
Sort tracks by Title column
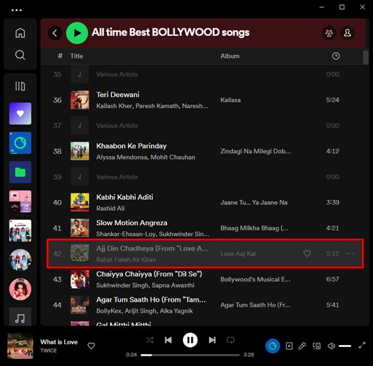click(x=77, y=56)
